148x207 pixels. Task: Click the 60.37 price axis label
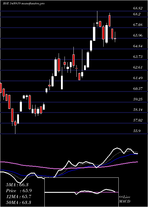click(138, 89)
